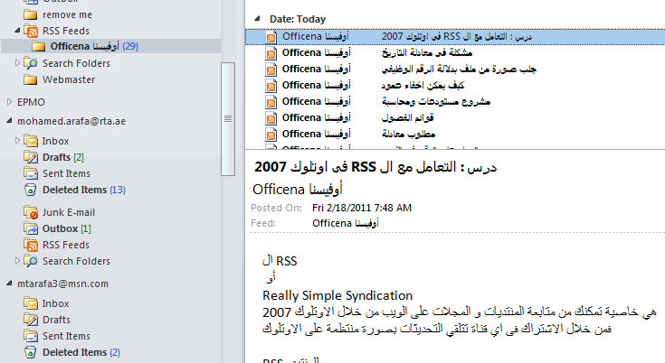Click the RSS Feeds folder icon under first account
665x363 pixels.
click(31, 31)
